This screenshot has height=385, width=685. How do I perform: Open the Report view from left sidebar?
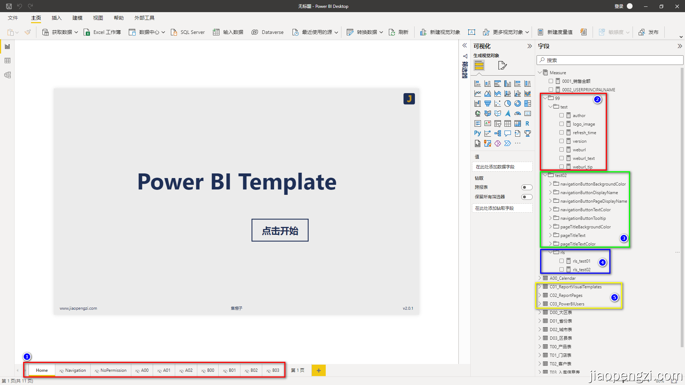point(7,46)
